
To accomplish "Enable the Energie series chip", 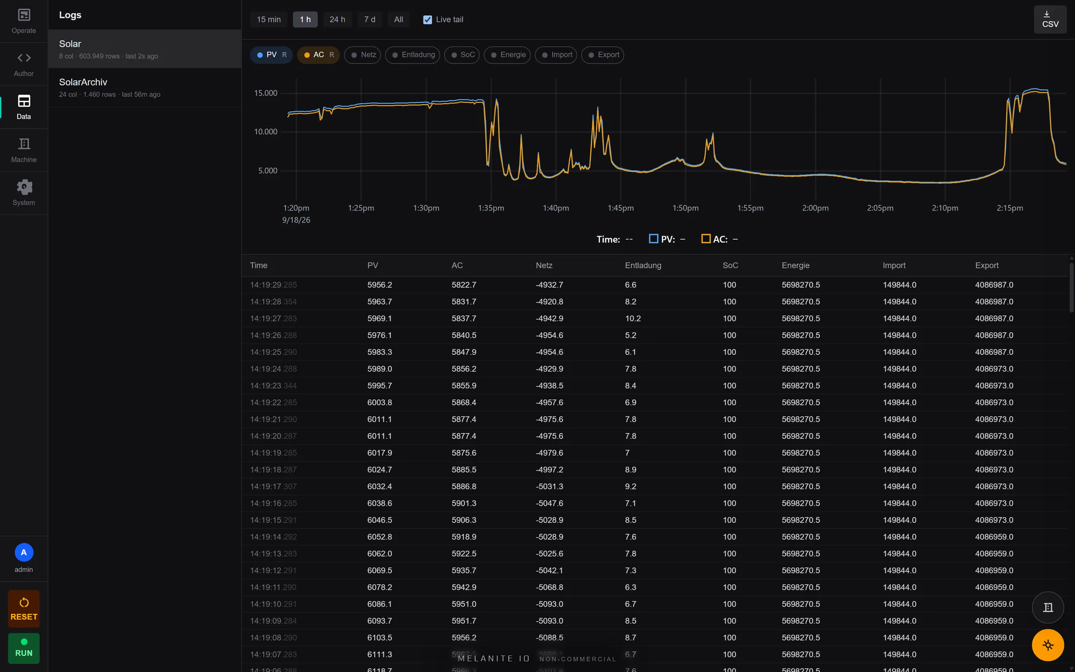I will (x=507, y=55).
